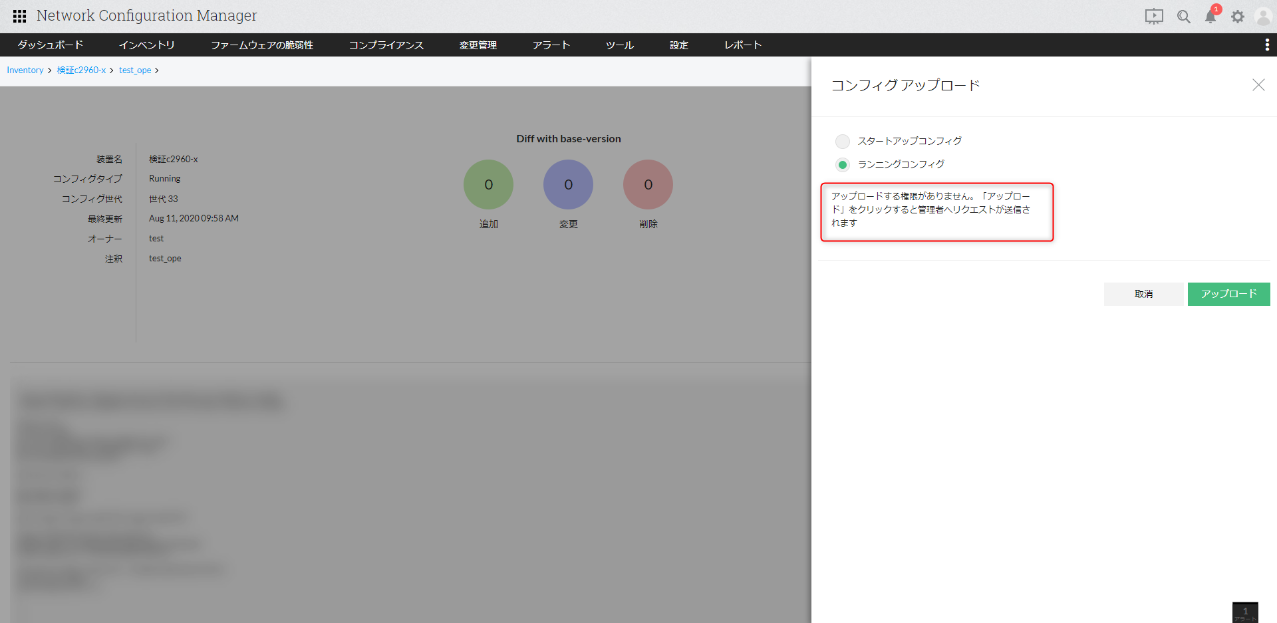The height and width of the screenshot is (623, 1277).
Task: Open the ツール menu
Action: click(x=619, y=45)
